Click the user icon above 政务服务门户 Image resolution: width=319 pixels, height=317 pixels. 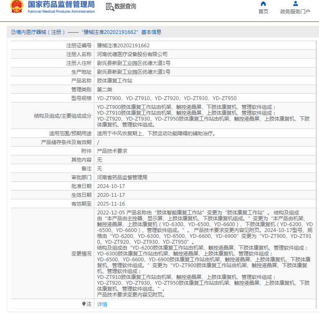[296, 3]
